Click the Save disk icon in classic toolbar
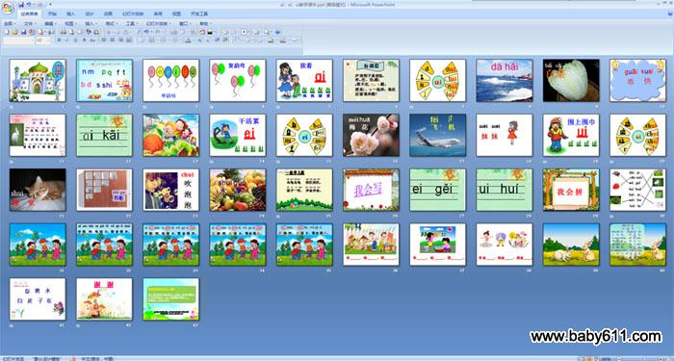Image resolution: width=674 pixels, height=361 pixels. coord(23,32)
